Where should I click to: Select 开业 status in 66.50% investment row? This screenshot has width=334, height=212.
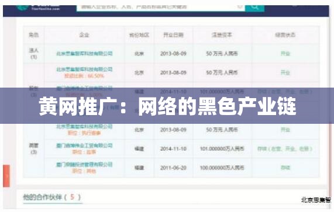285,73
